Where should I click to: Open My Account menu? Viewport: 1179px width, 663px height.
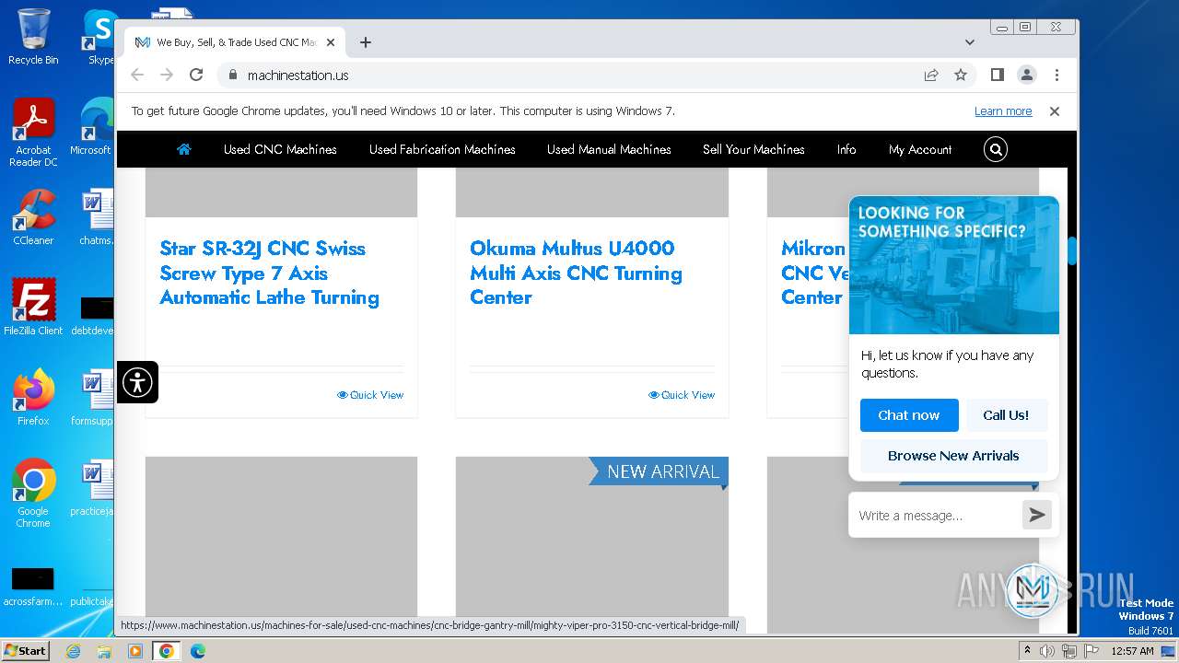click(x=920, y=149)
